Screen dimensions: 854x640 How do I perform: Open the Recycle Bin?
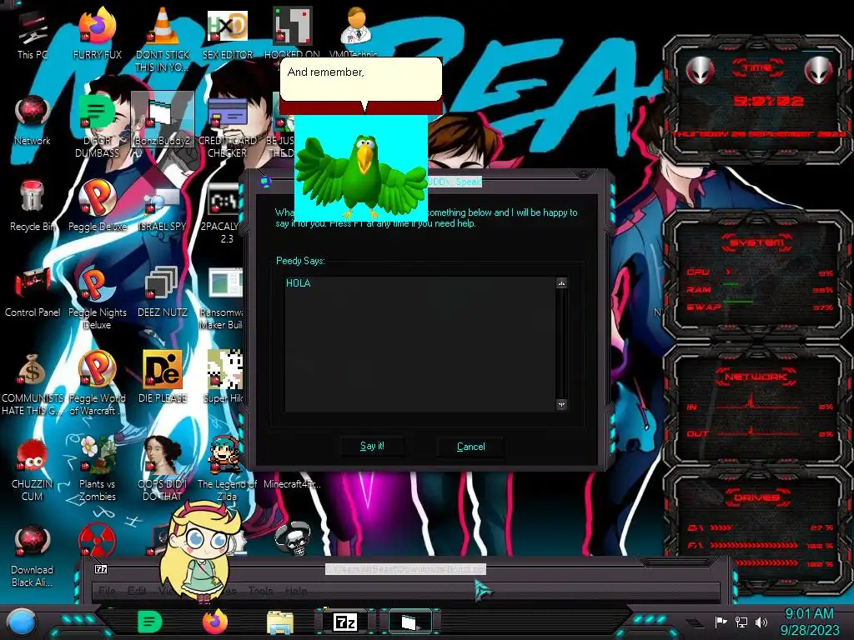(33, 206)
